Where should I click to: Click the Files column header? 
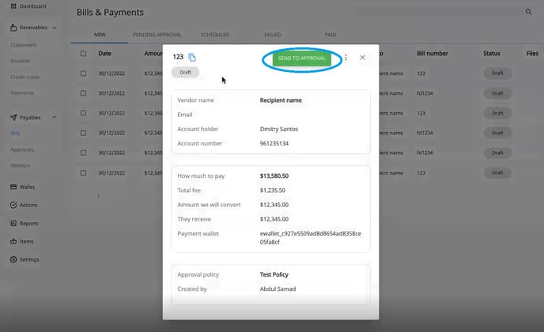532,54
